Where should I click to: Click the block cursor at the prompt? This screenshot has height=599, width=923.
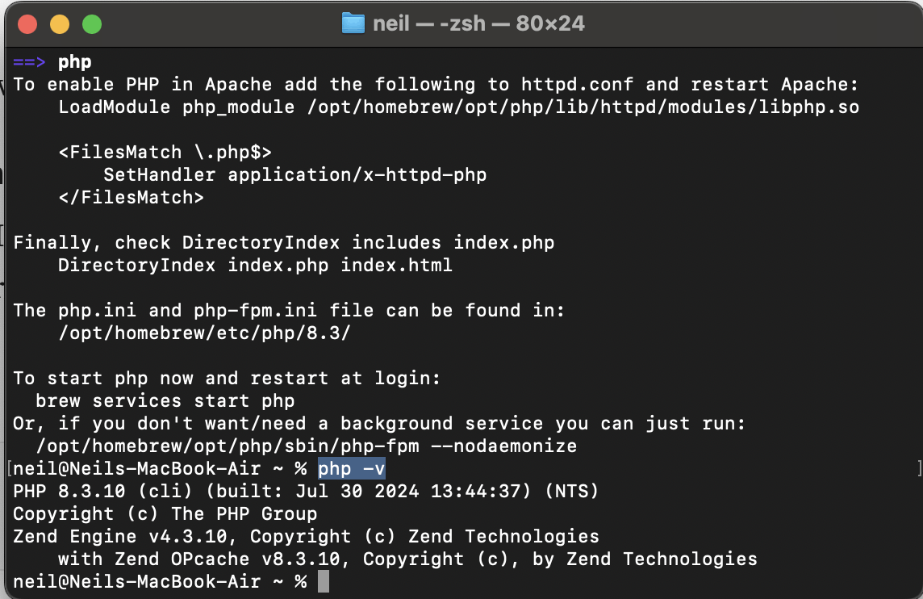click(x=324, y=581)
